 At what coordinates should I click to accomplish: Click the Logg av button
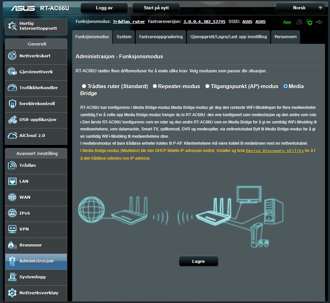104,8
